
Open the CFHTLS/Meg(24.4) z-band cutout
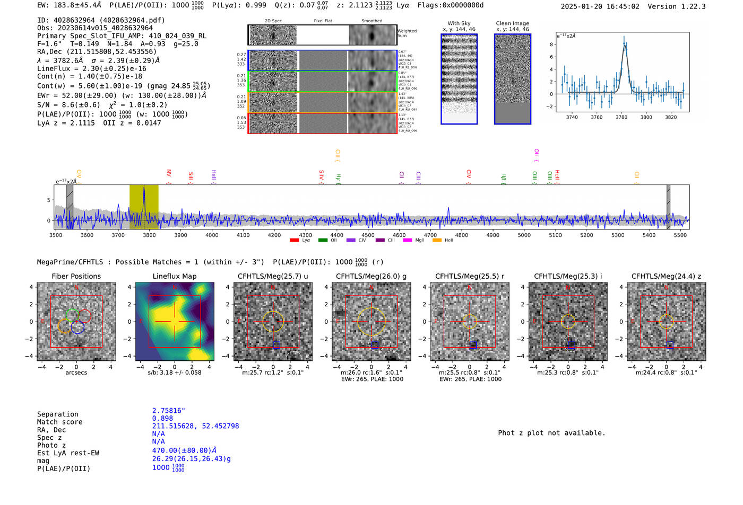click(667, 321)
